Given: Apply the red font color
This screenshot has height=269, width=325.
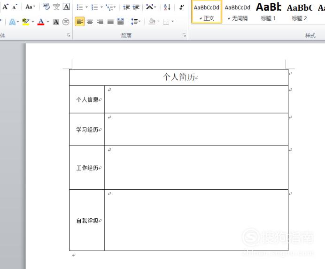Looking at the screenshot, I should (x=41, y=22).
